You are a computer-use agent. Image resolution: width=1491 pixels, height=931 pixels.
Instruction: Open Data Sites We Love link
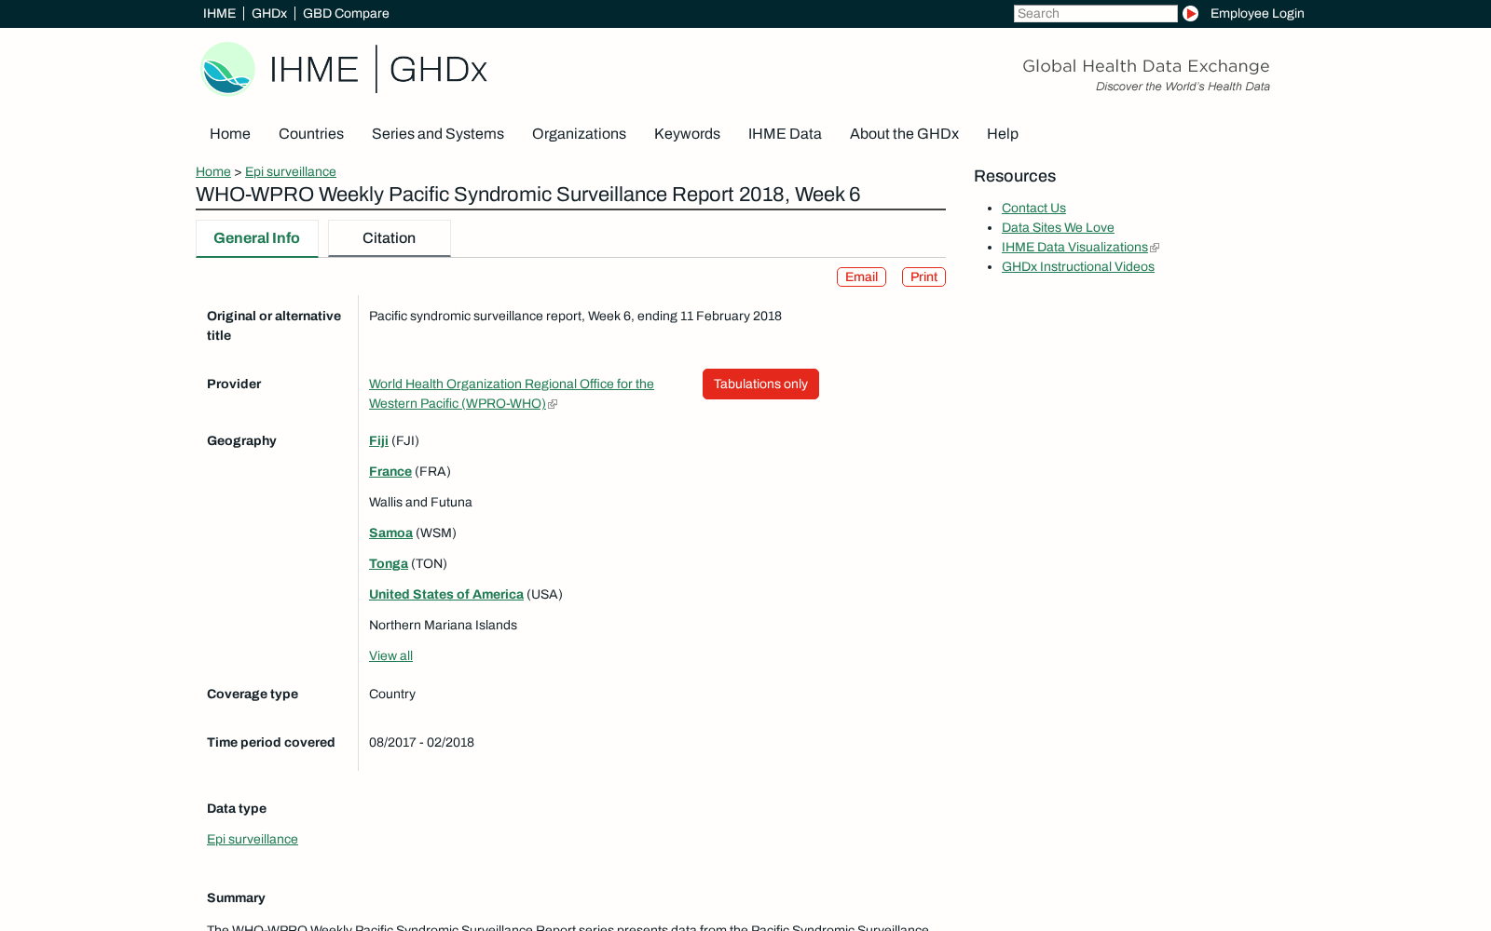pyautogui.click(x=1058, y=227)
